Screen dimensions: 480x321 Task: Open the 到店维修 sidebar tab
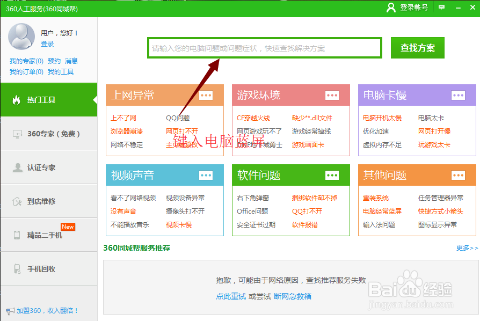tap(49, 201)
